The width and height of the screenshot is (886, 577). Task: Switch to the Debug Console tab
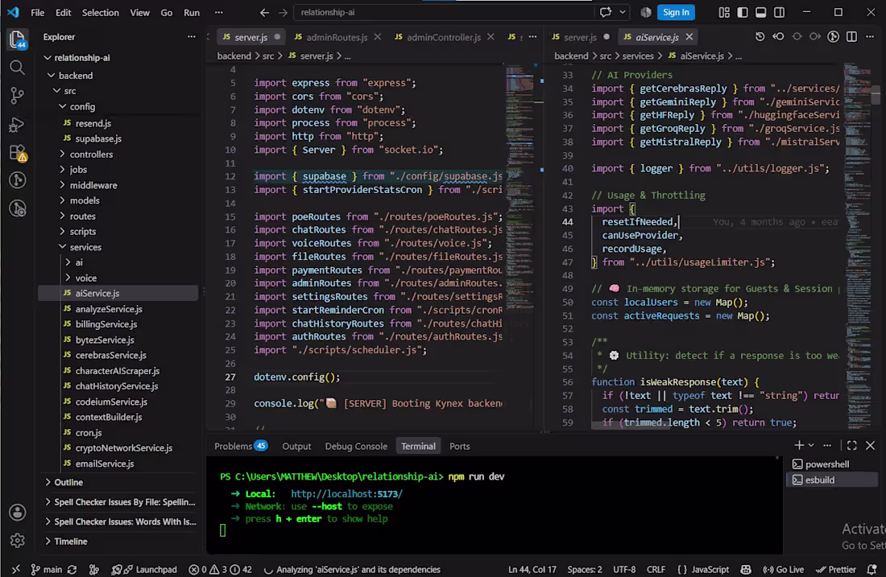(x=356, y=446)
